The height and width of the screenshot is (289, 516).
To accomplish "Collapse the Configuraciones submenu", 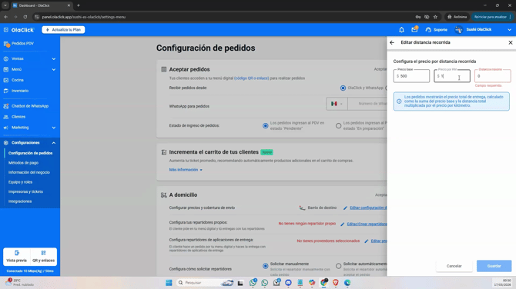I will (x=54, y=143).
